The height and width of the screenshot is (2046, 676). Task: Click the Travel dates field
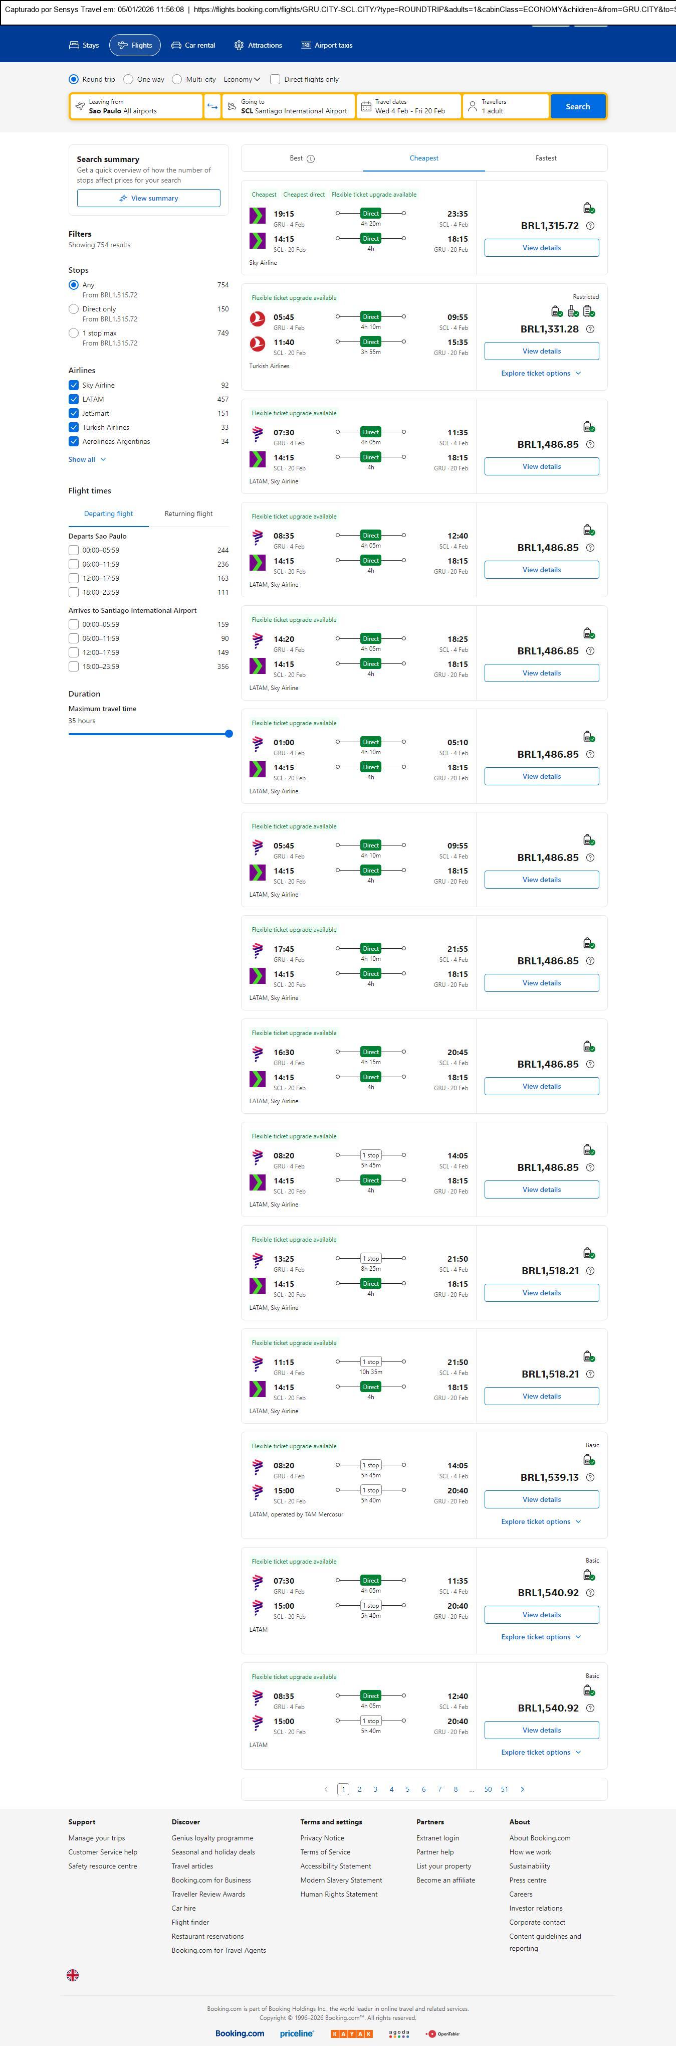(408, 106)
